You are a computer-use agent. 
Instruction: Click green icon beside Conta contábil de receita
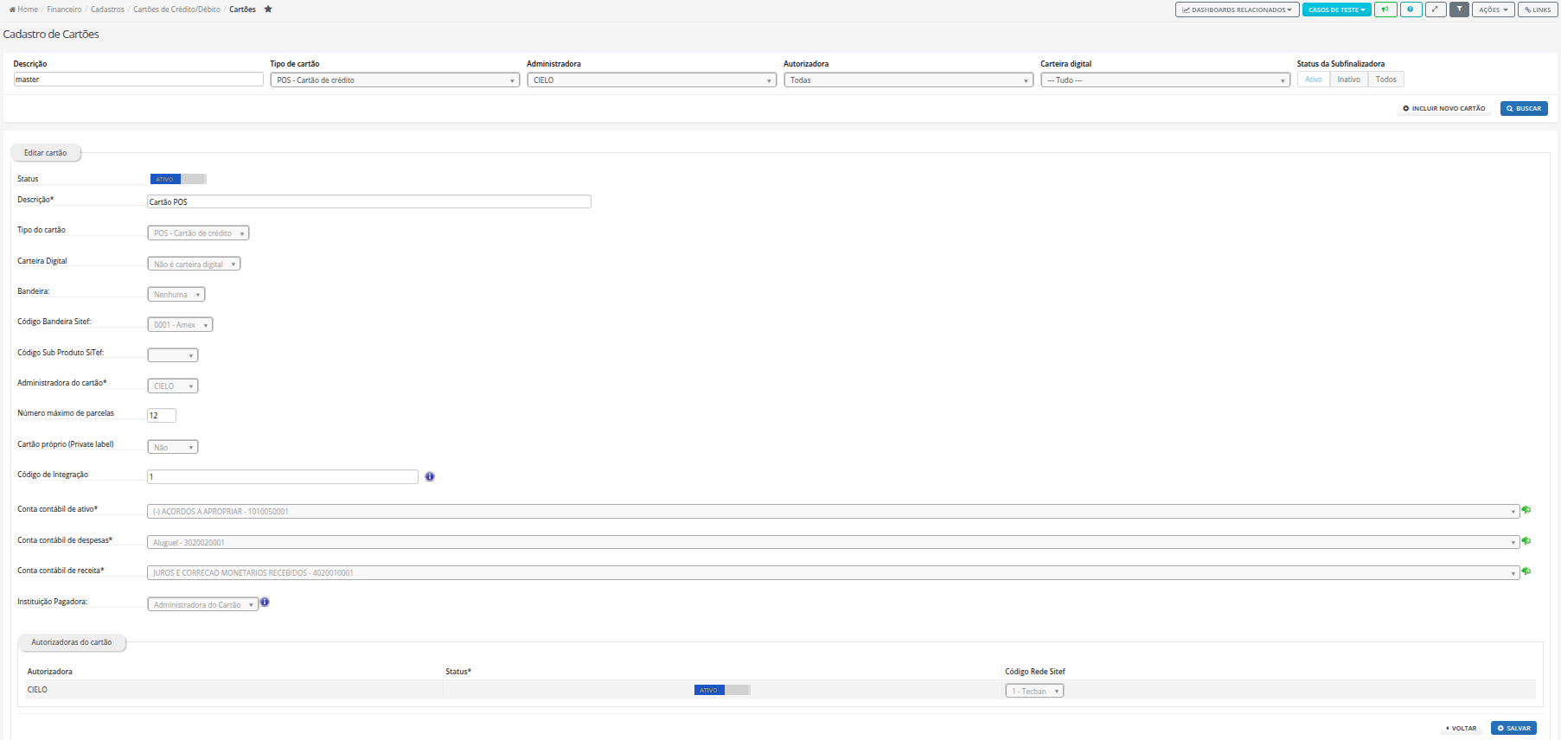1526,571
